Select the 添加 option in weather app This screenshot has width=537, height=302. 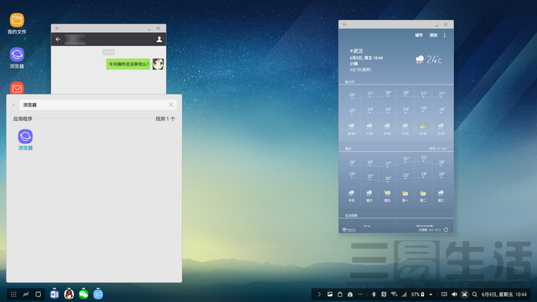(433, 35)
